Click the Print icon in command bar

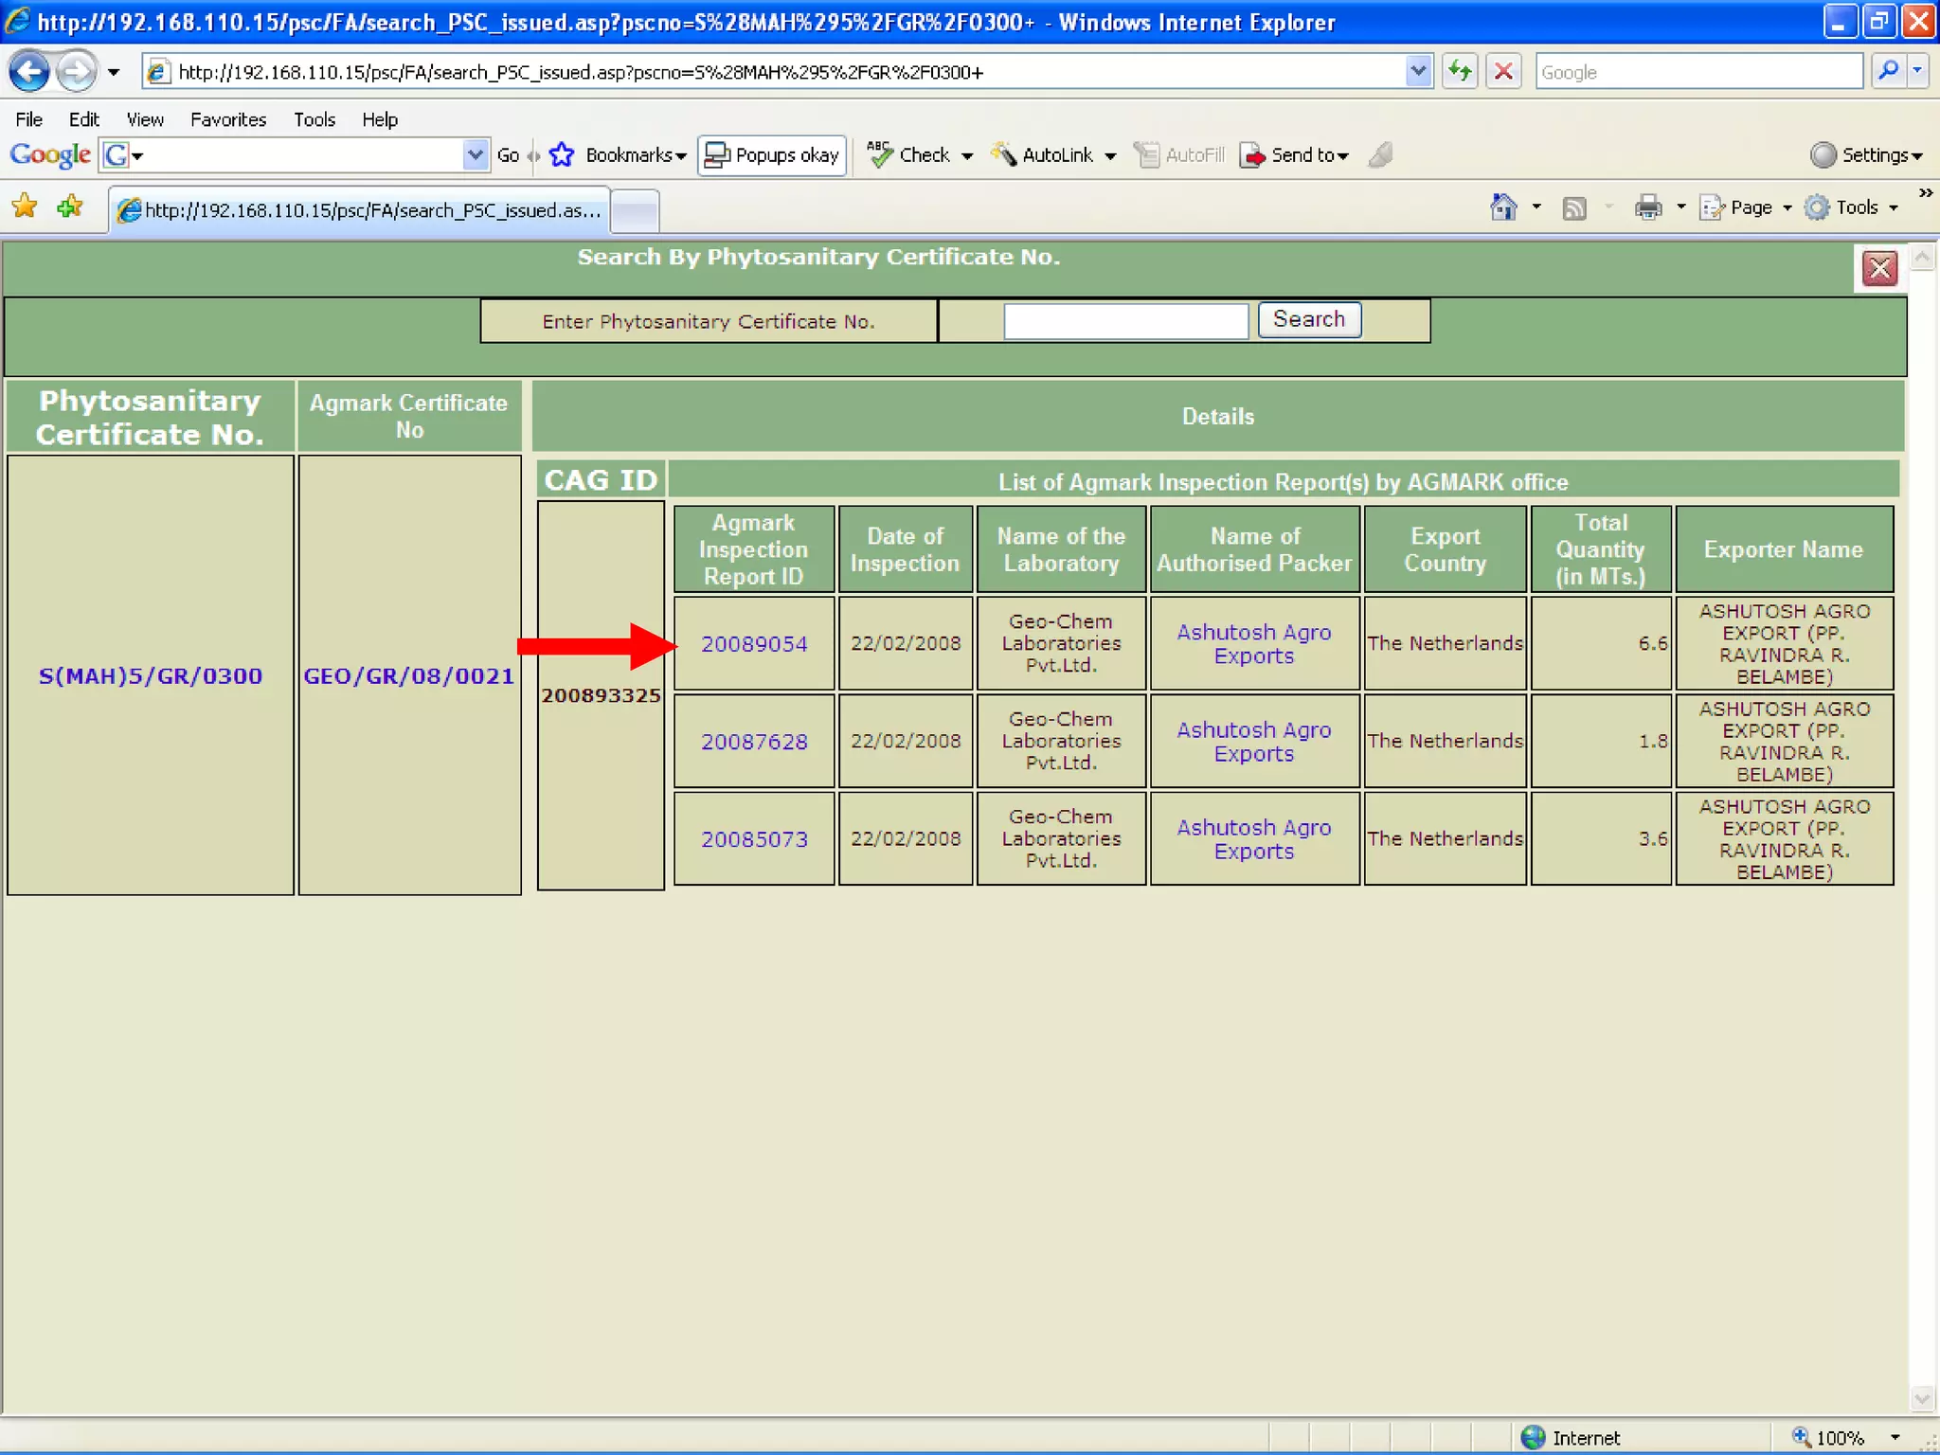[1648, 207]
